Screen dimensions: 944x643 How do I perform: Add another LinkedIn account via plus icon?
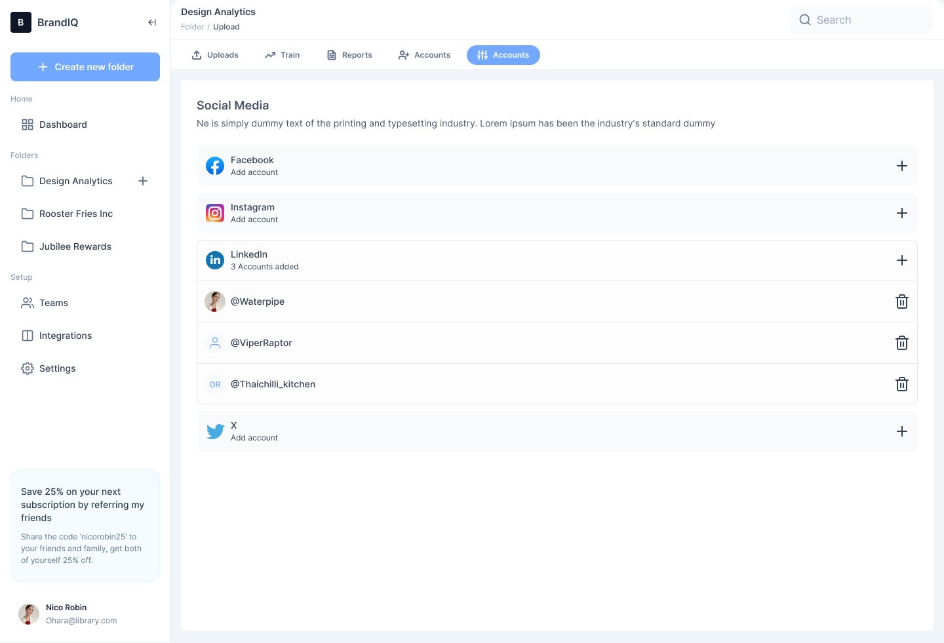click(x=901, y=260)
